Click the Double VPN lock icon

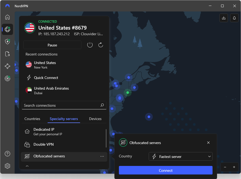(27, 145)
